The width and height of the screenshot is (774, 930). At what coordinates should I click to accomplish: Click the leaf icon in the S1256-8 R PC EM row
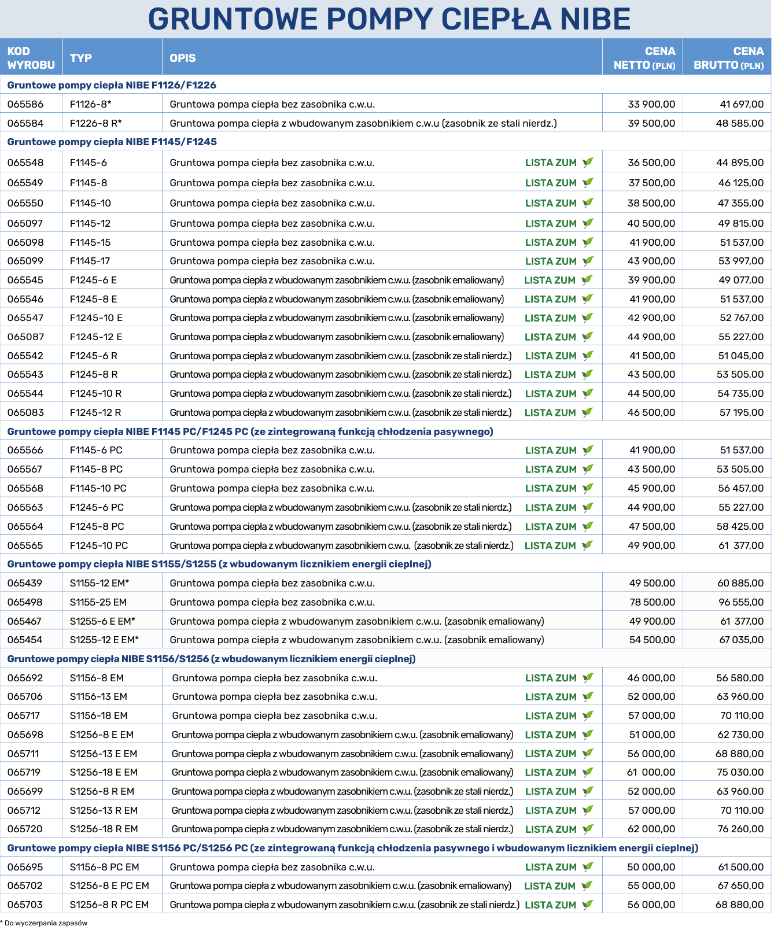(x=588, y=905)
